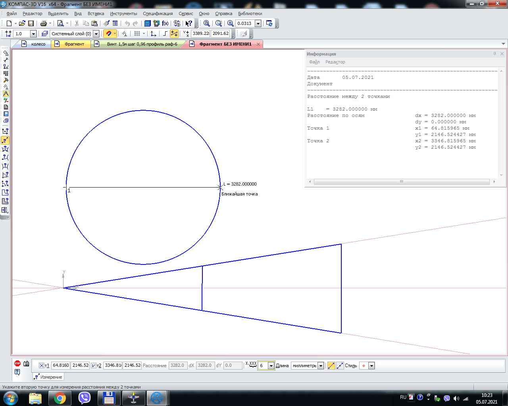
Task: Select the Geometry tools panel icon
Action: 6,53
